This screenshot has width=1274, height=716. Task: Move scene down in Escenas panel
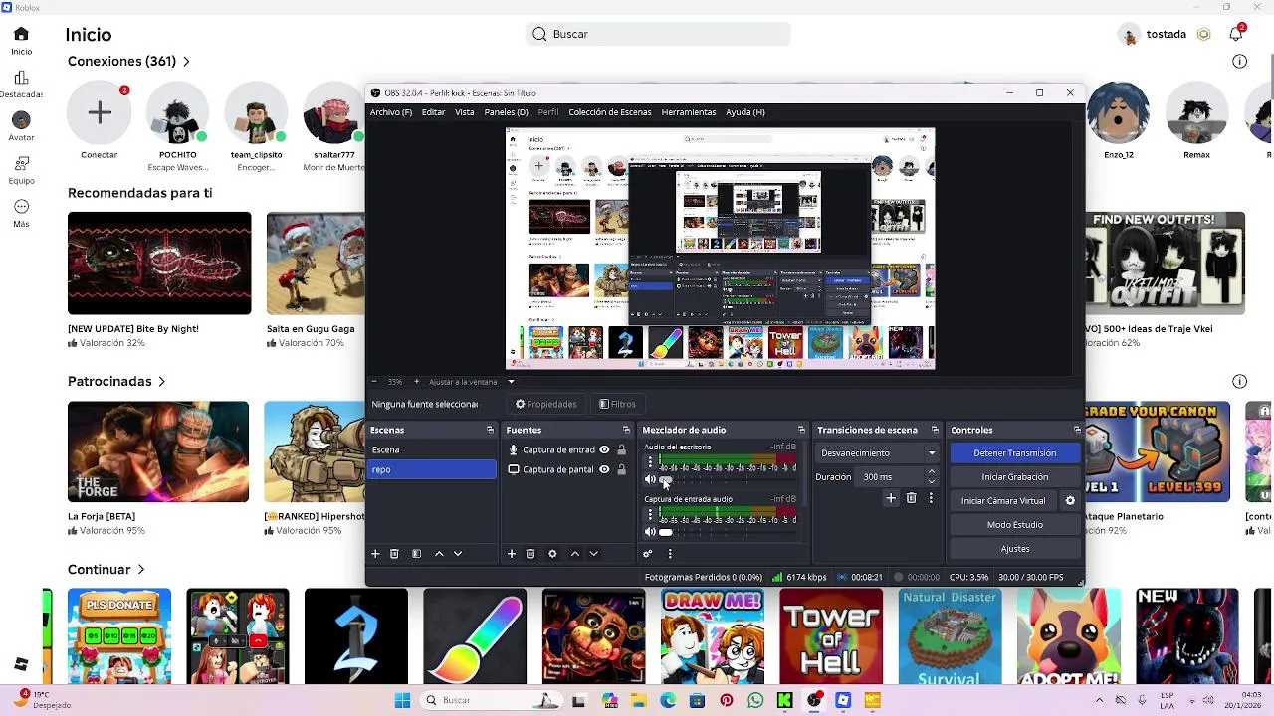click(458, 554)
